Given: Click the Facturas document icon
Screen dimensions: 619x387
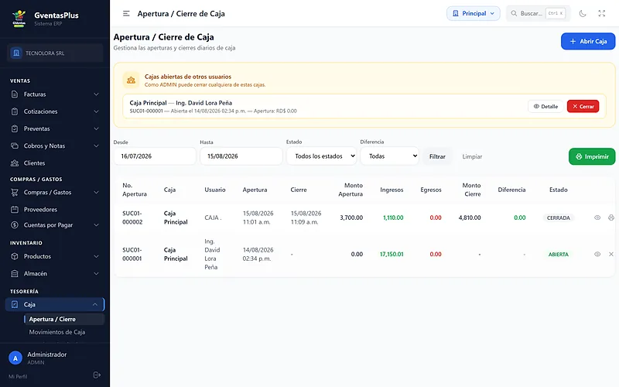Looking at the screenshot, I should click(x=15, y=94).
